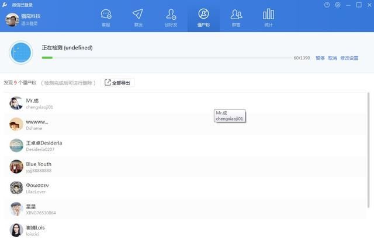Click the 王卓卓Desideria avatar
Viewport: 374px width, 240px height.
(x=16, y=145)
